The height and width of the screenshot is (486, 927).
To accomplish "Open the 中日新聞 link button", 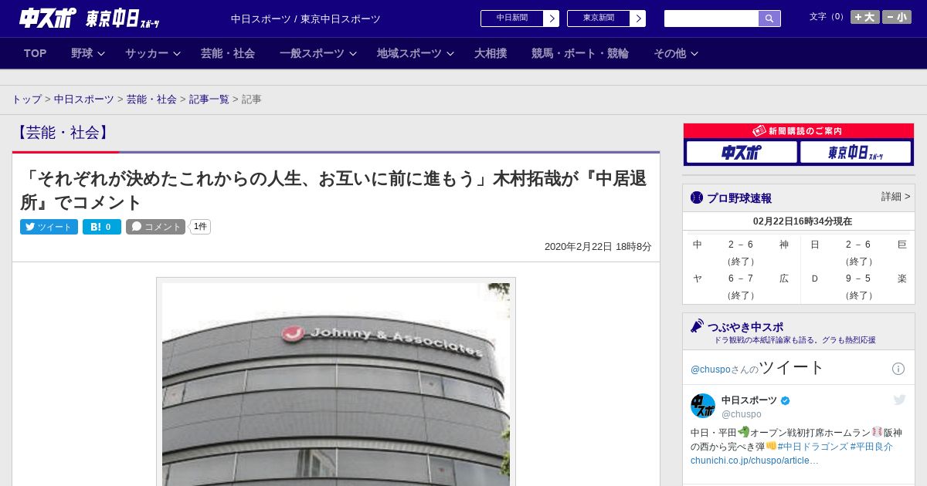I will coord(512,18).
